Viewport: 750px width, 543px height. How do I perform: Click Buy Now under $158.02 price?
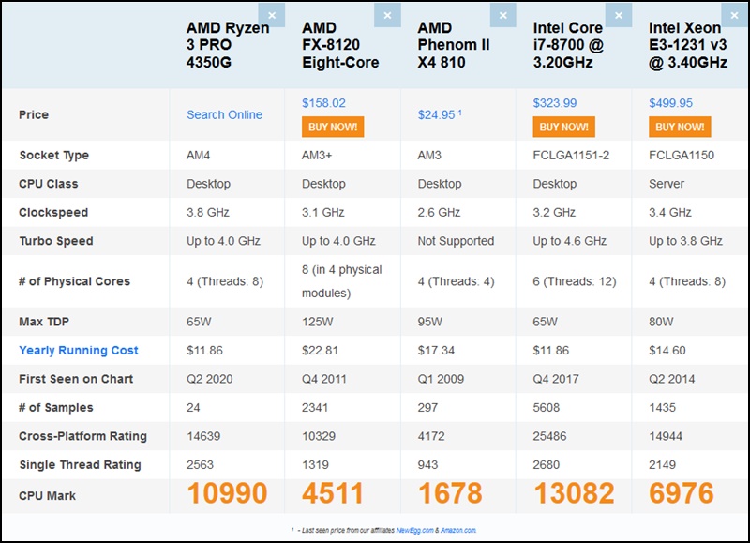[x=333, y=127]
